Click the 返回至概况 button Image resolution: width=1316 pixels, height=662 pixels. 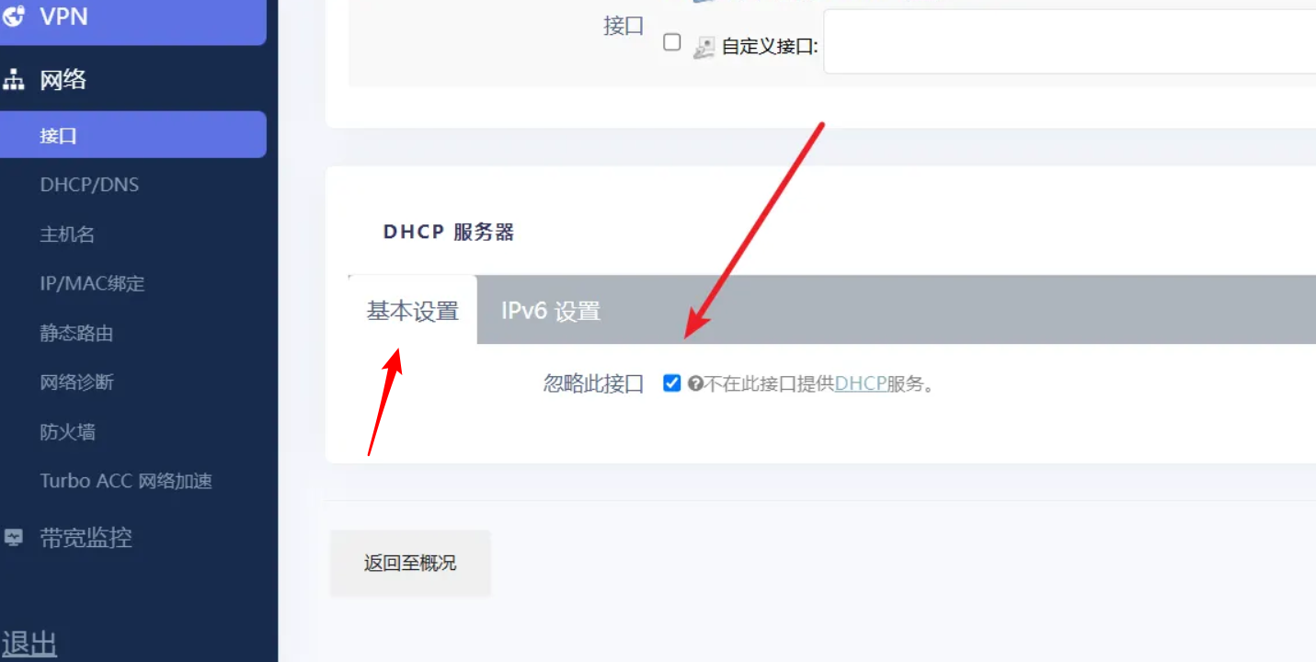(x=410, y=563)
